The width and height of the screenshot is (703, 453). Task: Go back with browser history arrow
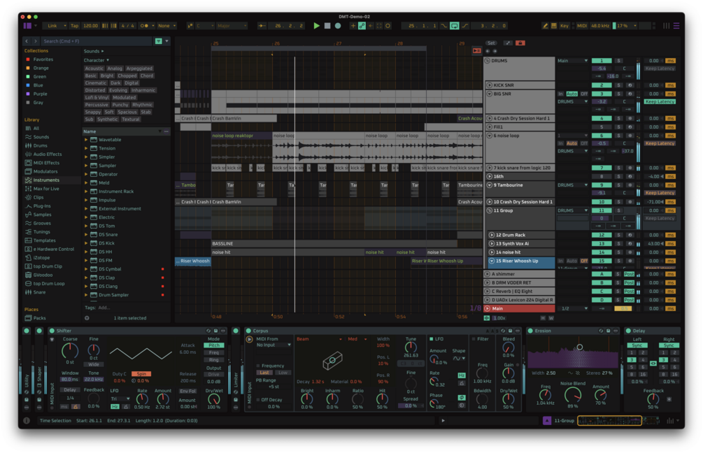click(x=27, y=41)
